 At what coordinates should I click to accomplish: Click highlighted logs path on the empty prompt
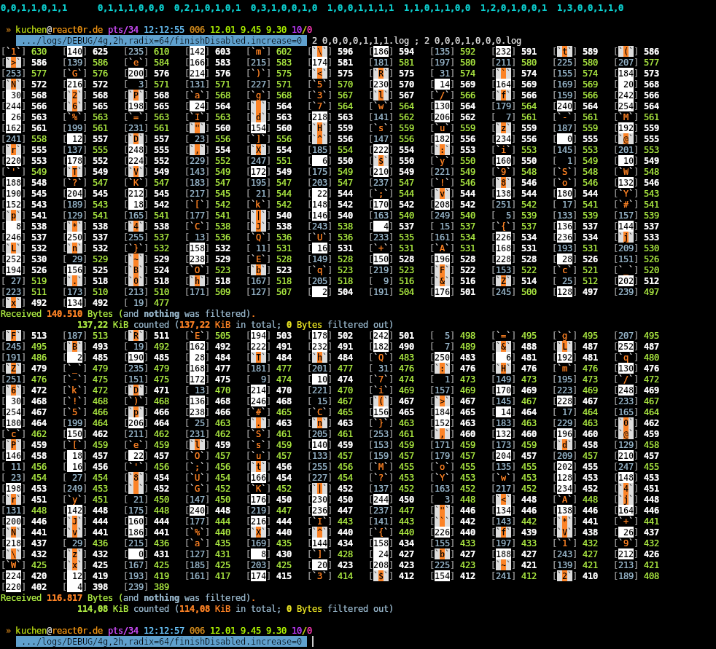click(x=161, y=642)
